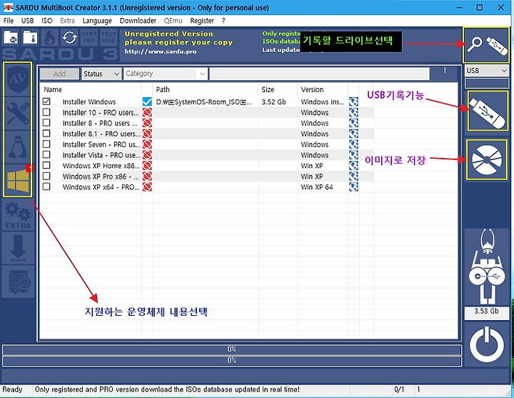Screen dimensions: 514x398
Task: Open the Linux penguin category
Action: [x=18, y=147]
